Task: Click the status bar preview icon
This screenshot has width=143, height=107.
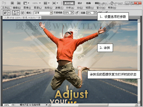Action: [x=13, y=105]
